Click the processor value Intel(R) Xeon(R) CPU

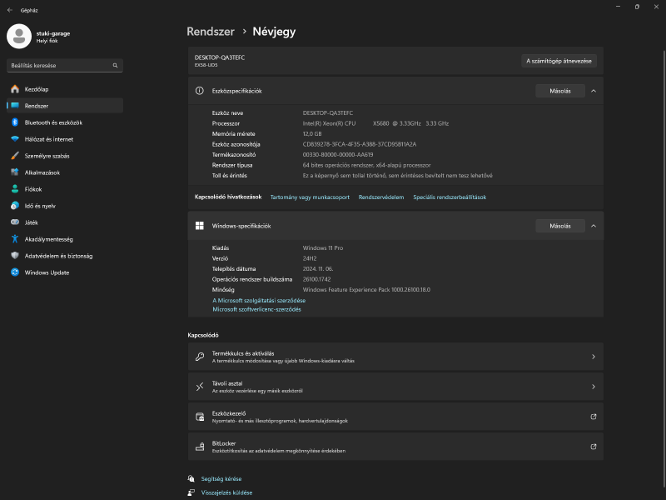376,123
